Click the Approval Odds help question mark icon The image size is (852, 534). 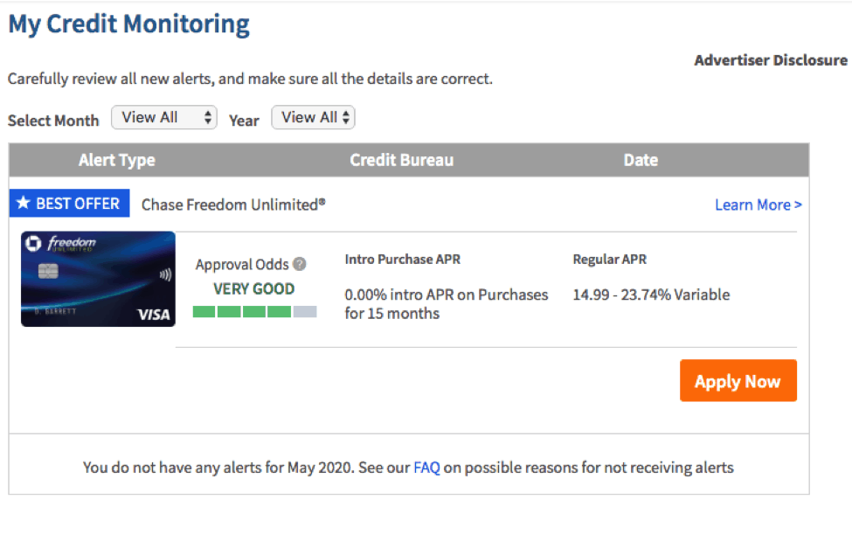pos(300,264)
